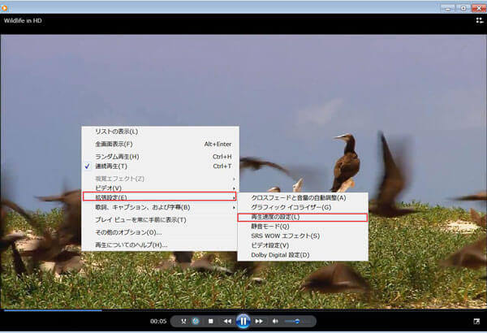
Task: Expand 歌詞、キャプション、および字幕(B) submenu
Action: point(160,207)
